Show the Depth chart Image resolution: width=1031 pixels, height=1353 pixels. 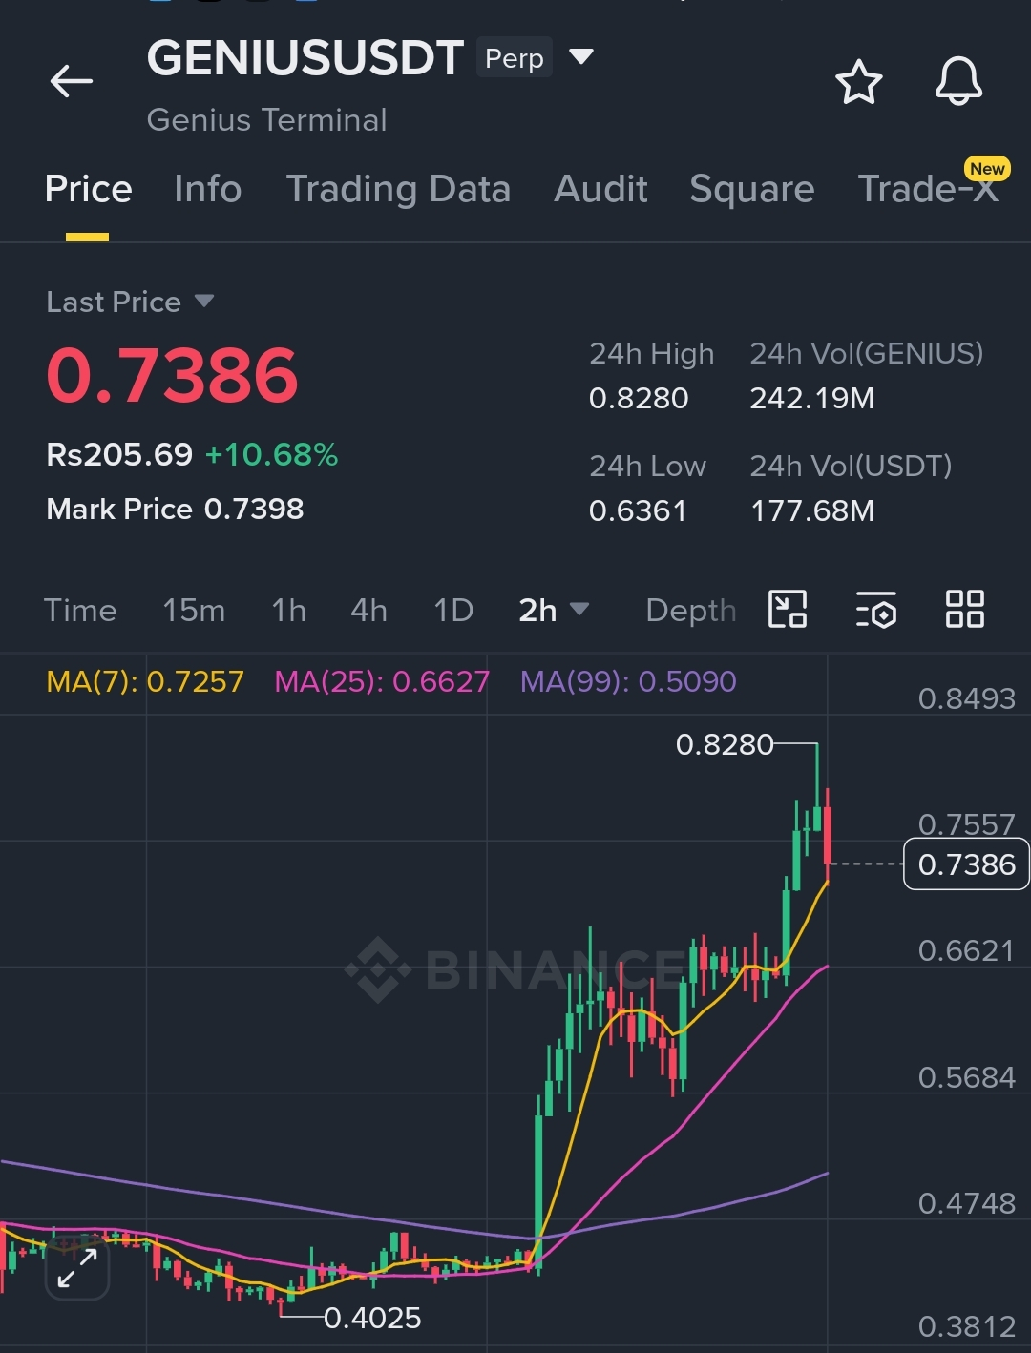690,610
